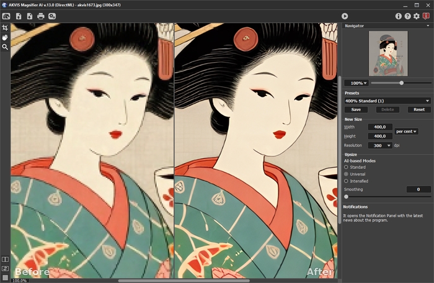Viewport: 434px width, 283px height.
Task: Close the AKVIS Magnifier window
Action: pos(428,5)
